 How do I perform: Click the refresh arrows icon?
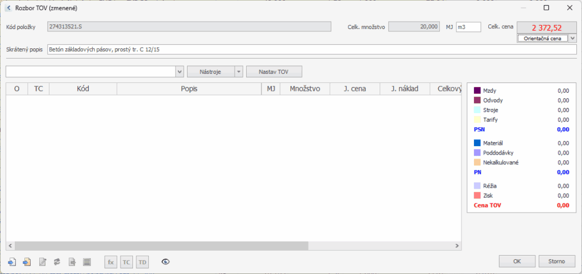(x=57, y=261)
